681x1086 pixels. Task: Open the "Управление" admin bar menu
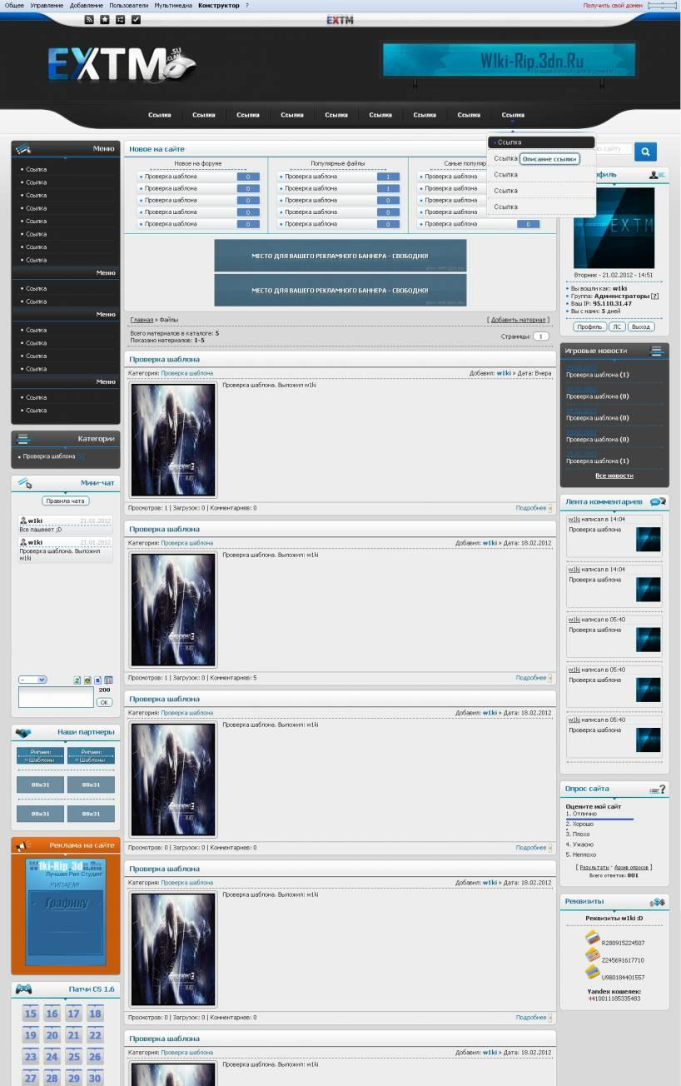tap(47, 5)
